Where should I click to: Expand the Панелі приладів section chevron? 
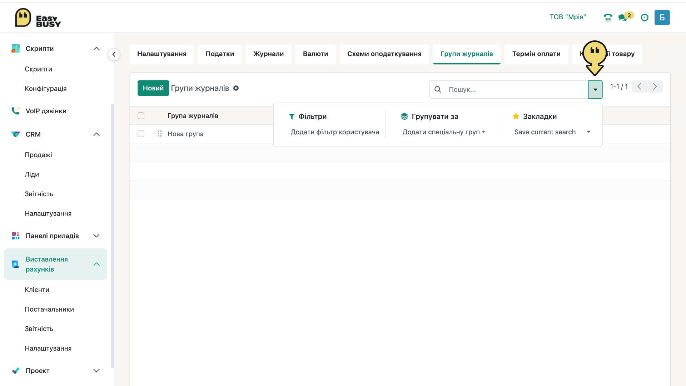pyautogui.click(x=96, y=236)
